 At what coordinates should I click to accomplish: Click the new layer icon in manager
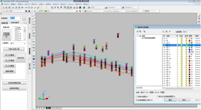tap(164, 32)
